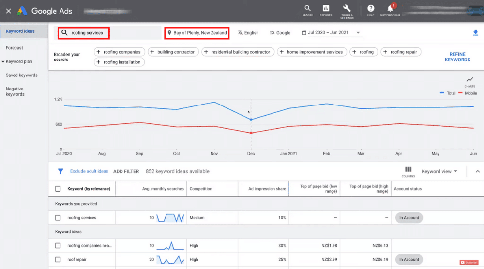Tick the checkbox for 'roofing services' row
This screenshot has width=484, height=269.
[58, 218]
